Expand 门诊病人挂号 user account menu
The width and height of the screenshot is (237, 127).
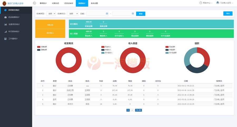point(225,3)
